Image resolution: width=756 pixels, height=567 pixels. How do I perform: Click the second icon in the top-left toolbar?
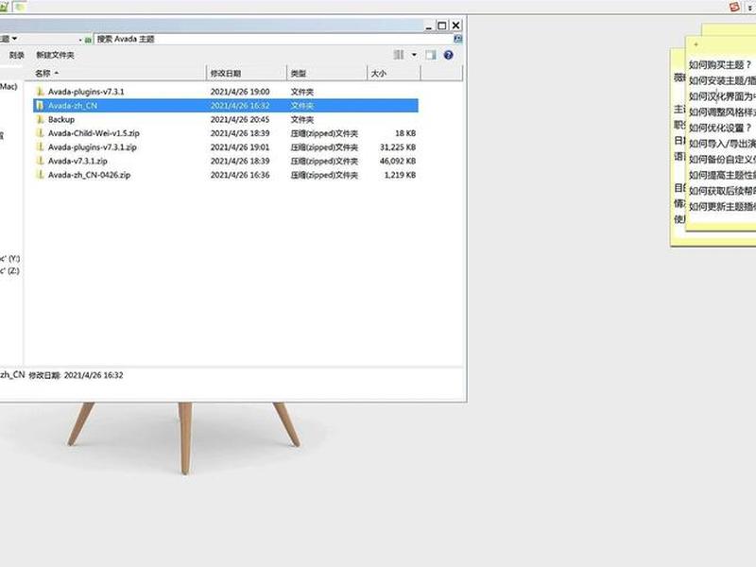click(x=20, y=7)
